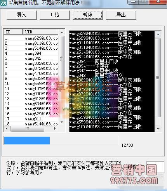Click the list's horizontal scroll left arrow
This screenshot has height=191, width=167.
(x=7, y=128)
